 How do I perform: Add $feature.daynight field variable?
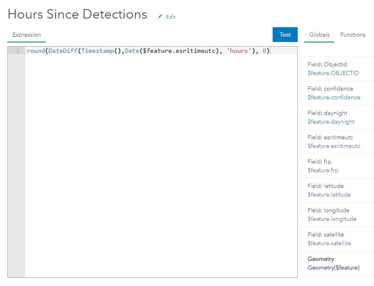pos(331,122)
